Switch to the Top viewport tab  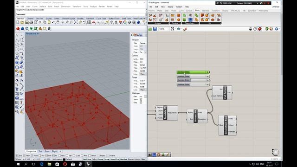(40, 152)
